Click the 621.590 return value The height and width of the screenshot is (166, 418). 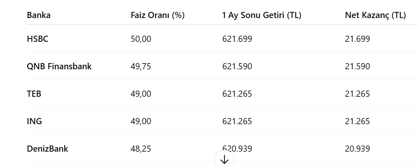(x=237, y=66)
